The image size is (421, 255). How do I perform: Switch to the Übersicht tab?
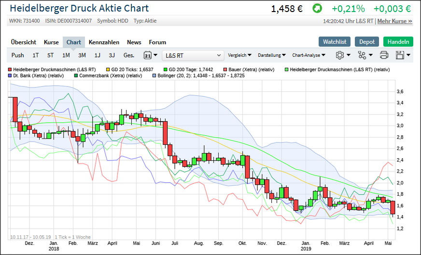click(x=23, y=42)
